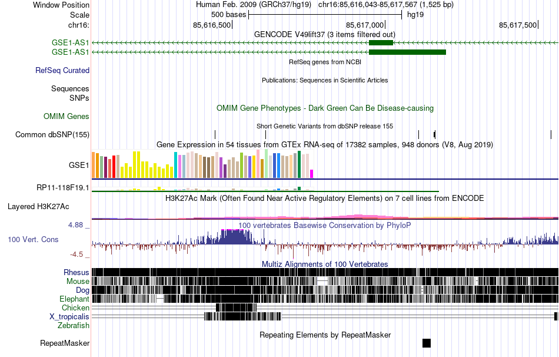
Task: Open 'Publications: Sequences in Scientific Articles' title
Action: coord(325,80)
